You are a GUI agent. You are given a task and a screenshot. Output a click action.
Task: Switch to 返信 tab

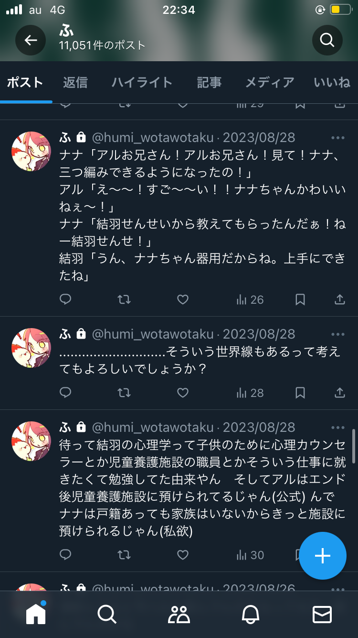click(75, 82)
